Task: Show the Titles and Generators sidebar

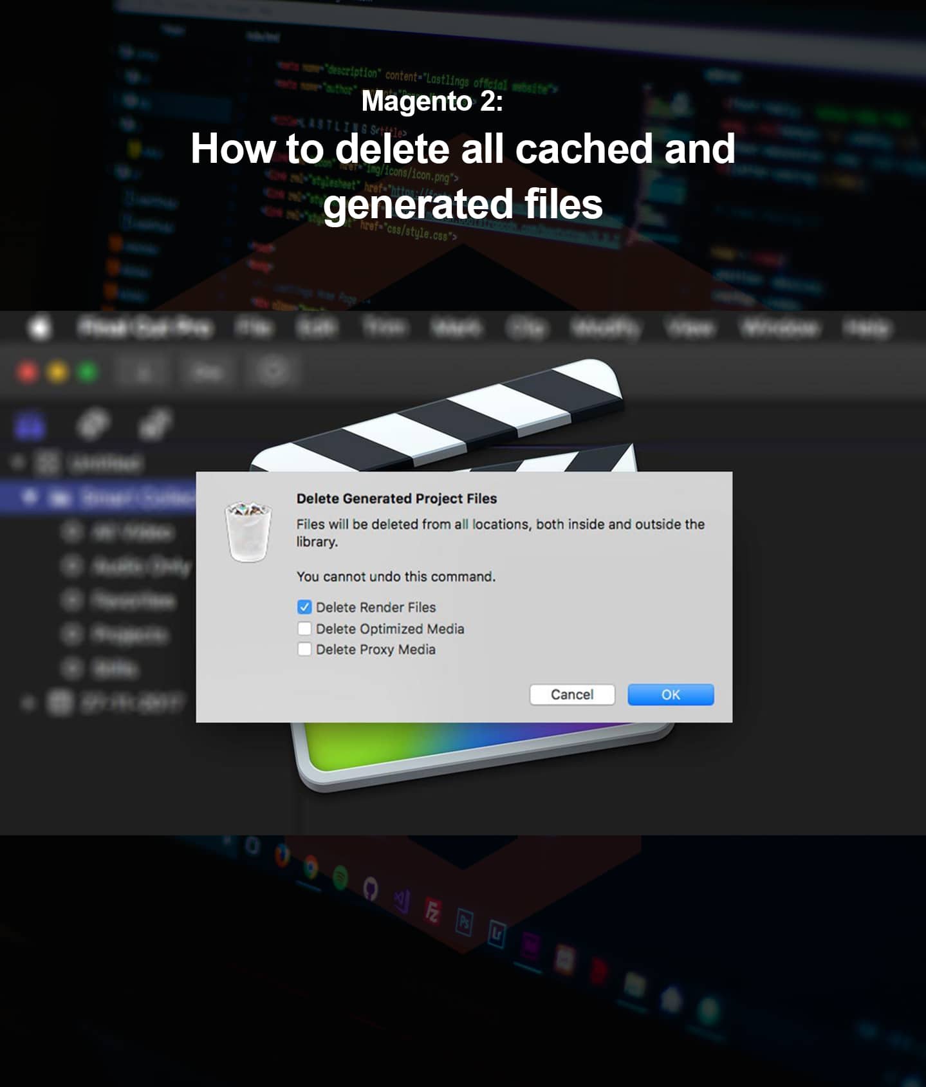Action: coord(155,423)
